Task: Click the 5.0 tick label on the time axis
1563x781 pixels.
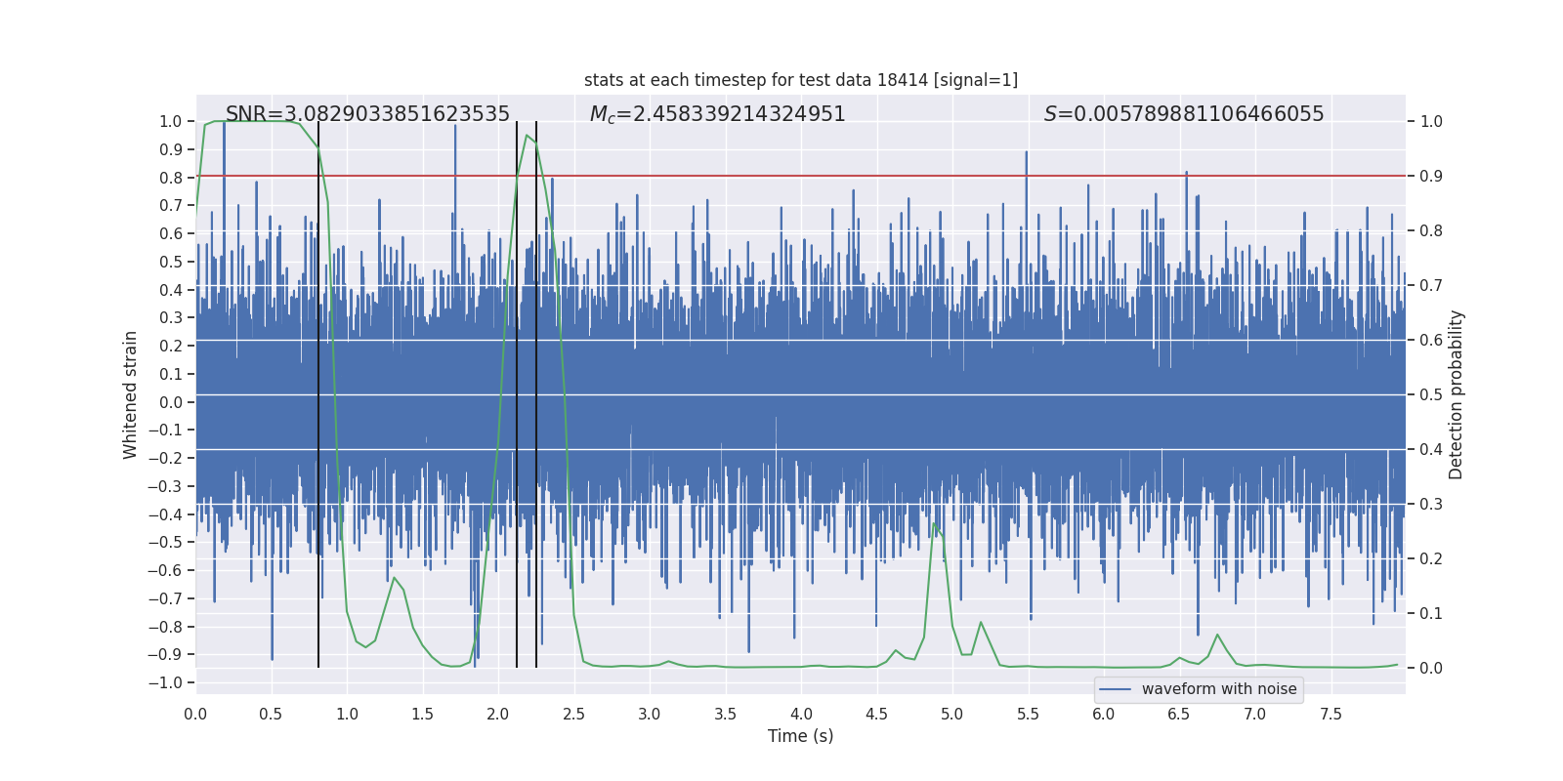Action: (951, 714)
